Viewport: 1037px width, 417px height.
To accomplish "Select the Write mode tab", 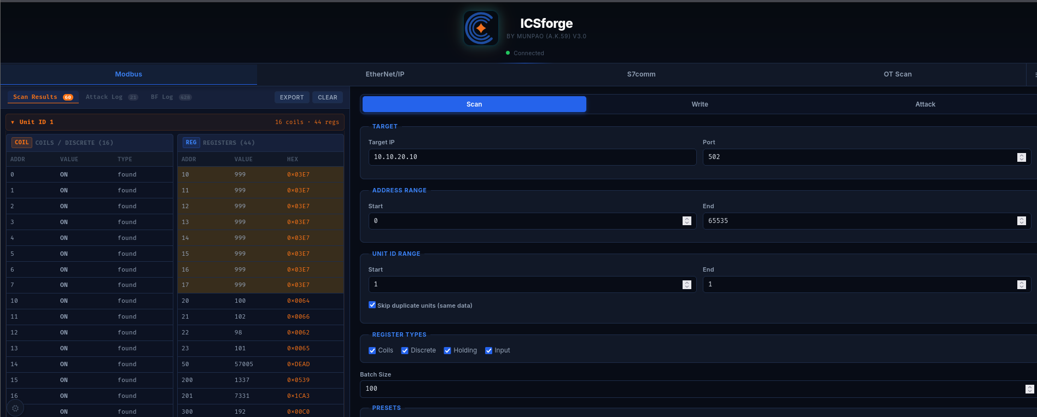I will 700,104.
